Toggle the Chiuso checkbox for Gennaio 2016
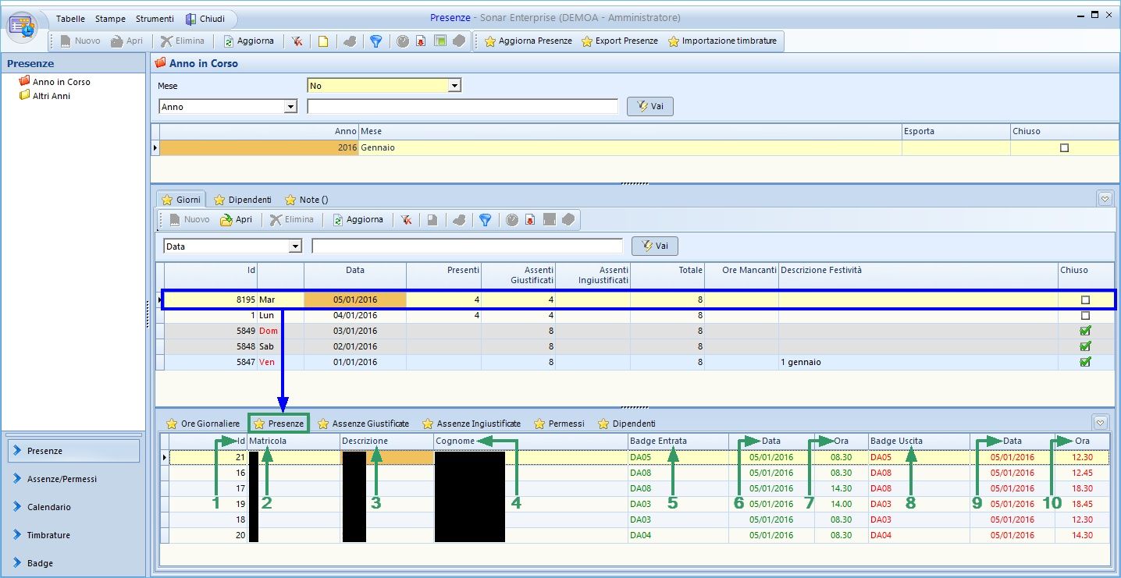 (x=1064, y=148)
